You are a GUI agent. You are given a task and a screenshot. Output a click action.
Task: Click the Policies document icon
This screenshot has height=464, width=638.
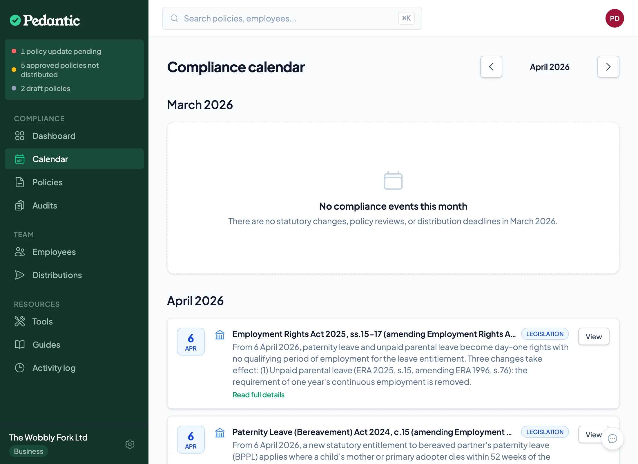pos(19,182)
